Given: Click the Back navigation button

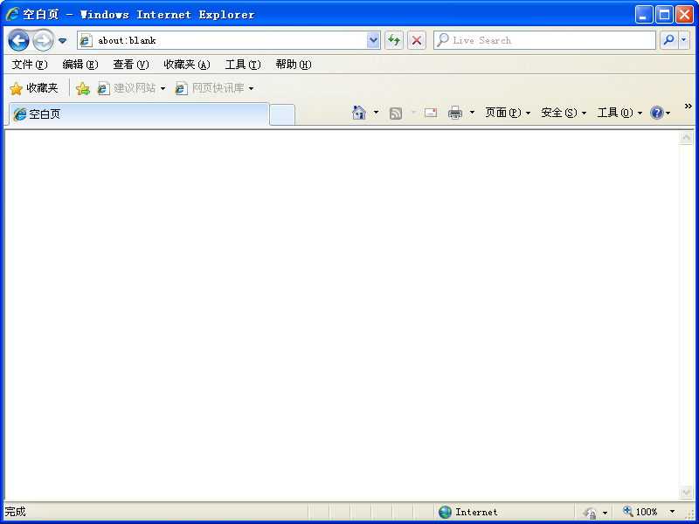Looking at the screenshot, I should tap(18, 40).
